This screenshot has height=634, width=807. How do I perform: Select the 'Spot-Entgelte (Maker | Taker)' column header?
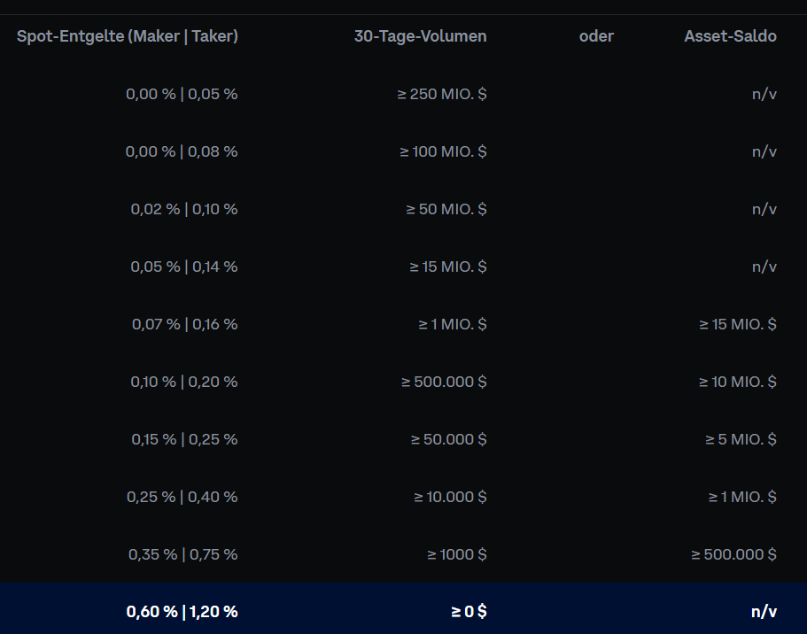point(128,36)
